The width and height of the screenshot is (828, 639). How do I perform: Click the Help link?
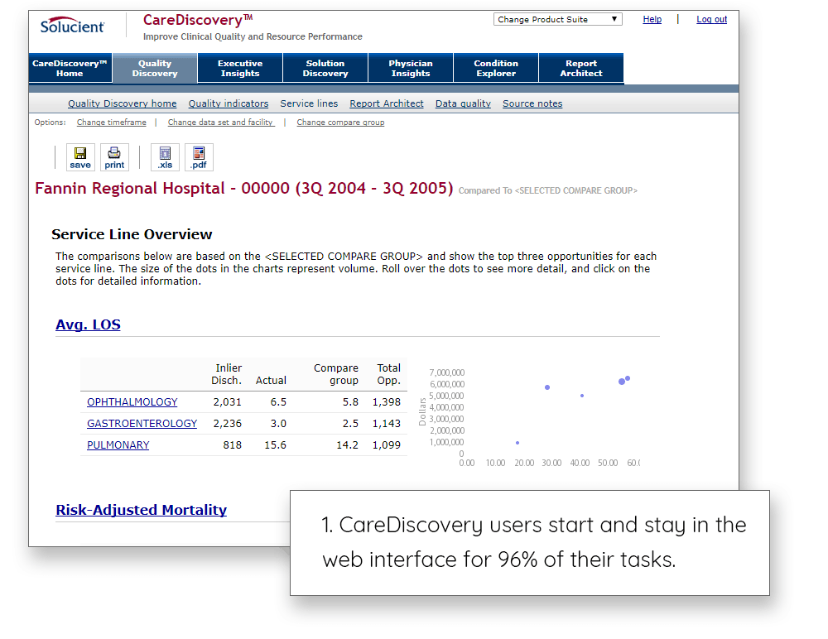(x=652, y=20)
